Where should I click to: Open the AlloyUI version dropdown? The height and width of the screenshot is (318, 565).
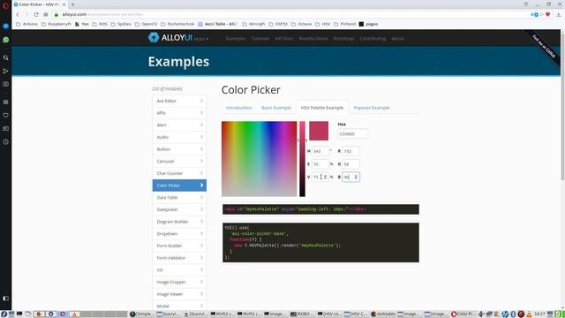click(201, 39)
